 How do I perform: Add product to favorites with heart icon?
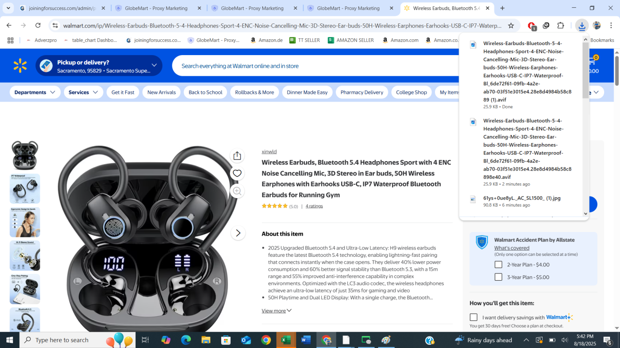237,173
